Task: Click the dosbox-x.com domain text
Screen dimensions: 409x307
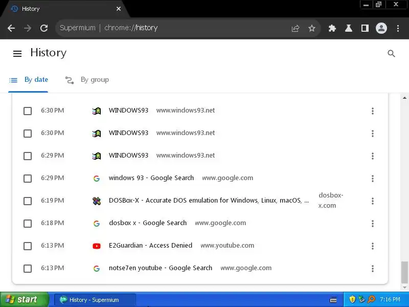Action: point(331,200)
